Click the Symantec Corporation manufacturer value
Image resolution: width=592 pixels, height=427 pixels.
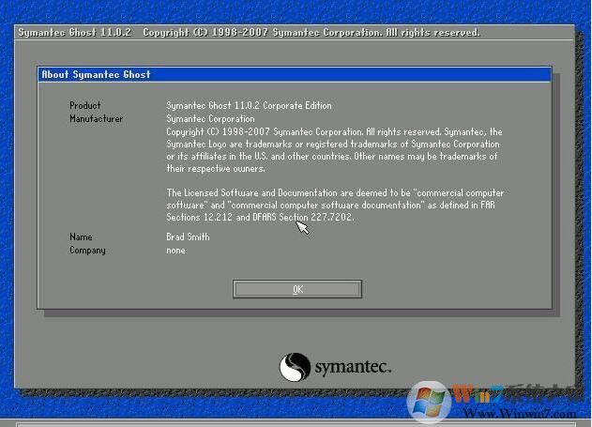(210, 119)
